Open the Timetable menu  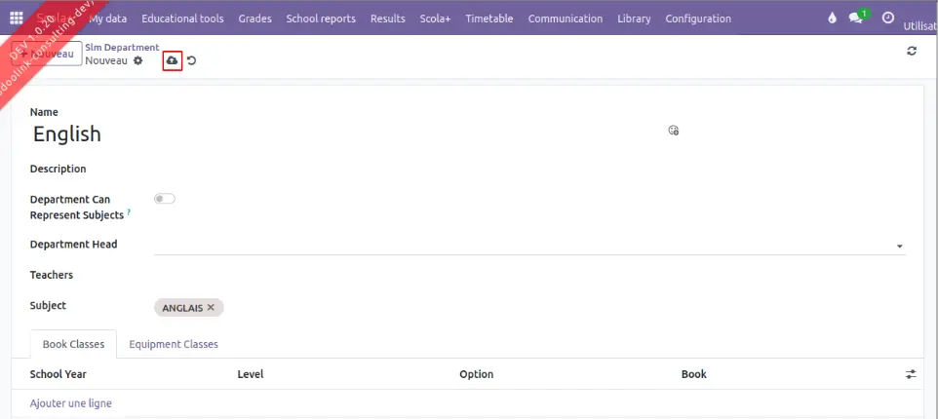(x=489, y=19)
